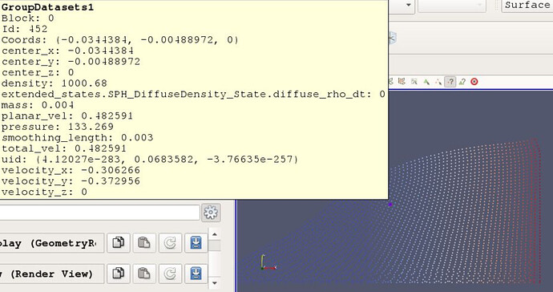Save Display section settings as default
This screenshot has height=292, width=553.
[x=196, y=243]
